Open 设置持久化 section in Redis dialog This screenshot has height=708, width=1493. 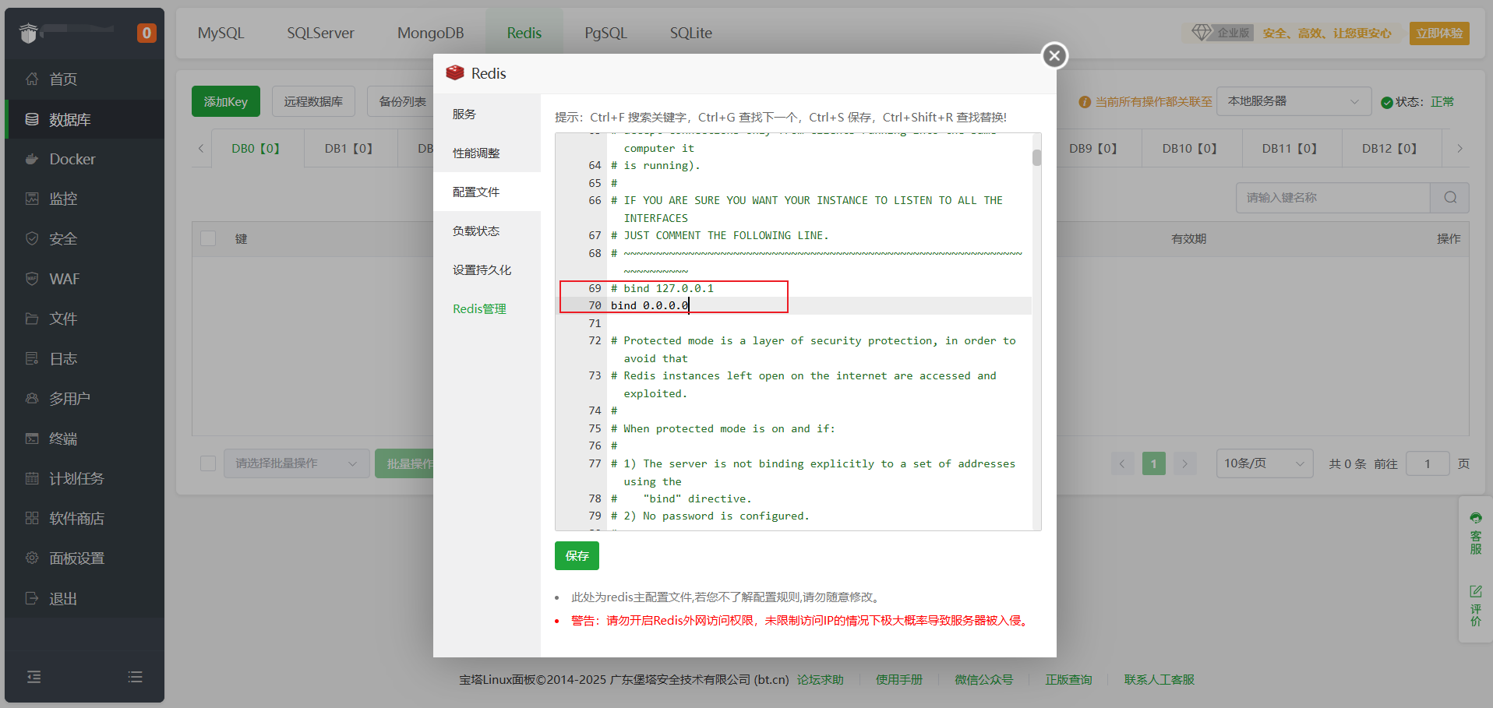(487, 269)
